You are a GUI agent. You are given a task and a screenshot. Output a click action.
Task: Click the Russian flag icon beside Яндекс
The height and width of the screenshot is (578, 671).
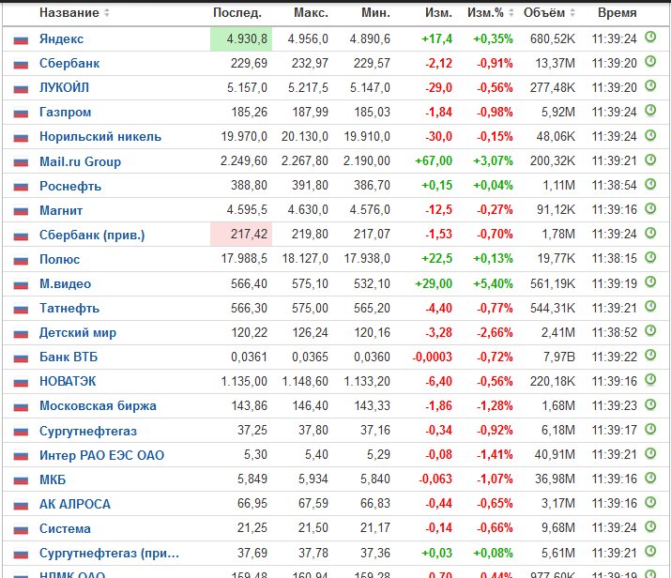point(21,40)
